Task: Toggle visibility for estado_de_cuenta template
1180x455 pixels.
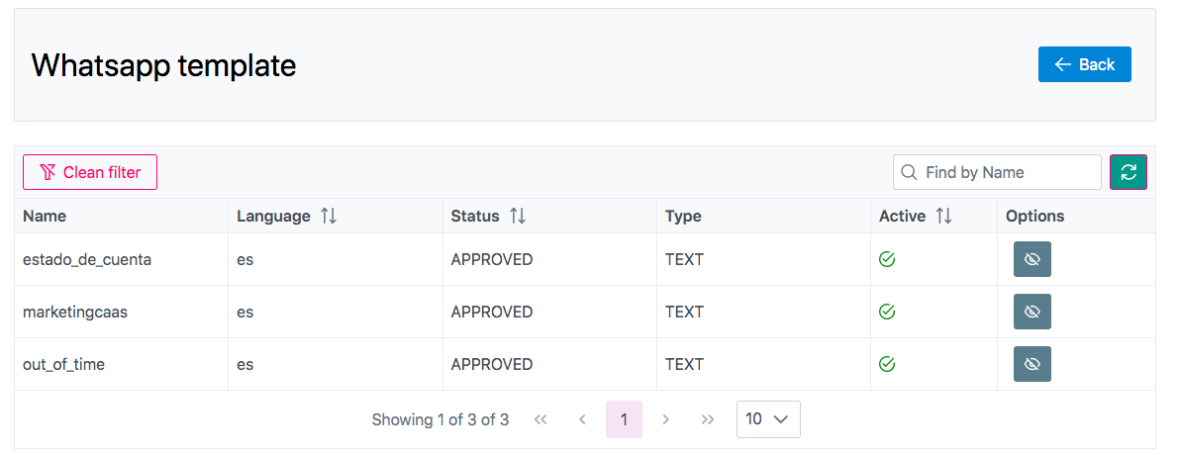Action: (1032, 259)
